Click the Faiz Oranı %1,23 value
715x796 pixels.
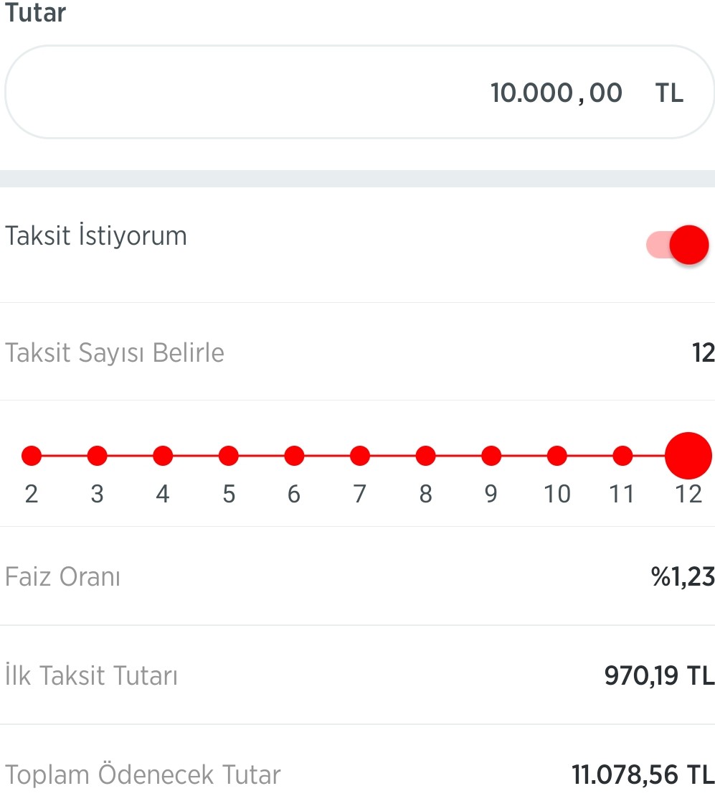pyautogui.click(x=683, y=576)
